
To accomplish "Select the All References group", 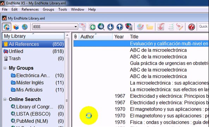I will pos(33,44).
